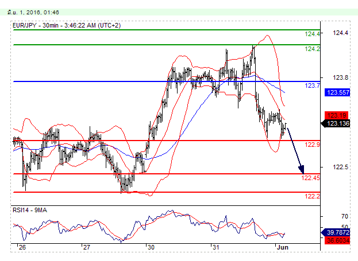Click the green 124.4 resistance label
Image resolution: width=358 pixels, height=261 pixels.
pos(312,34)
